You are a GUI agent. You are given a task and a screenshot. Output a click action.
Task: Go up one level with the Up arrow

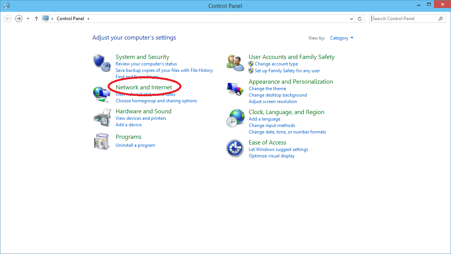36,19
